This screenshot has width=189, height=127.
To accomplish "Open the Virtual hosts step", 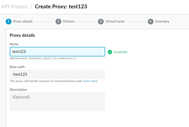I will (x=115, y=21).
